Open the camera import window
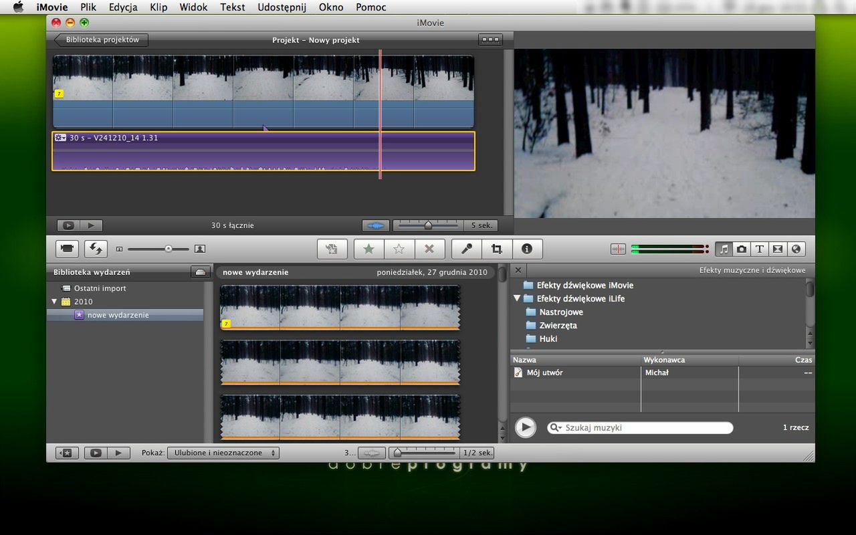 (x=67, y=249)
